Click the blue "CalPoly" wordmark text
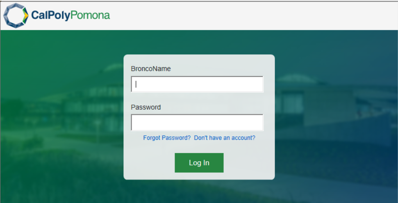The image size is (398, 203). coord(50,16)
